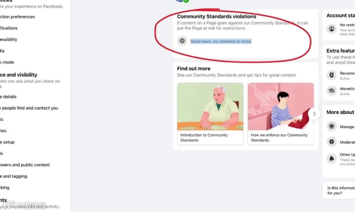Click the Recommendations shield icon under Extra features
The image size is (355, 212).
click(331, 75)
